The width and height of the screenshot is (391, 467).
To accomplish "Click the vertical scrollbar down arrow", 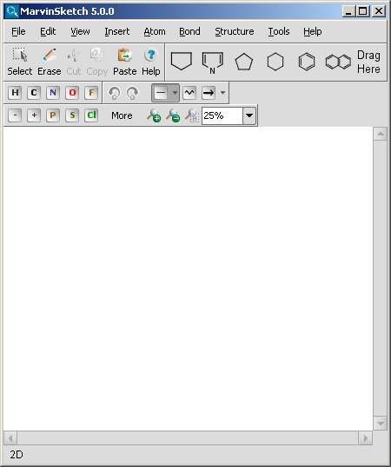I will tap(381, 424).
